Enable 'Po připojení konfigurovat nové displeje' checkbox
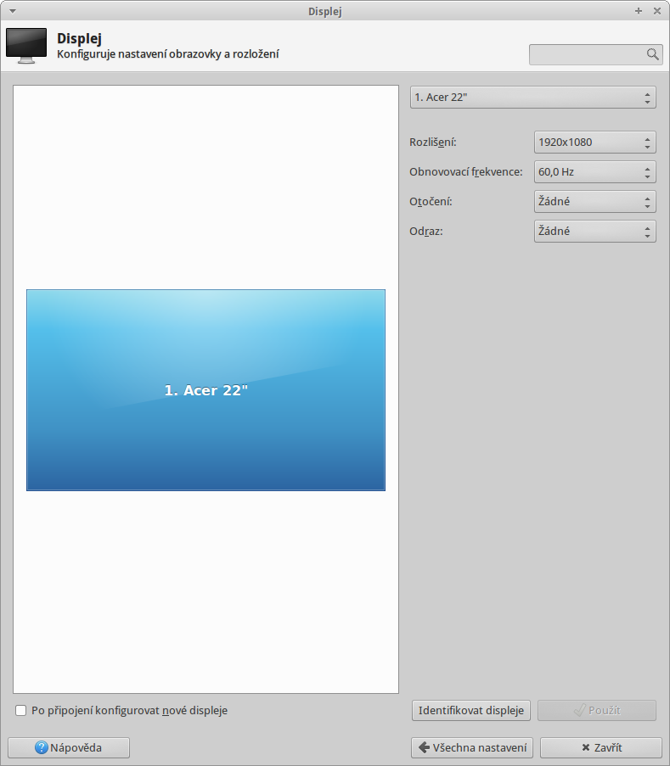Image resolution: width=670 pixels, height=766 pixels. tap(21, 710)
